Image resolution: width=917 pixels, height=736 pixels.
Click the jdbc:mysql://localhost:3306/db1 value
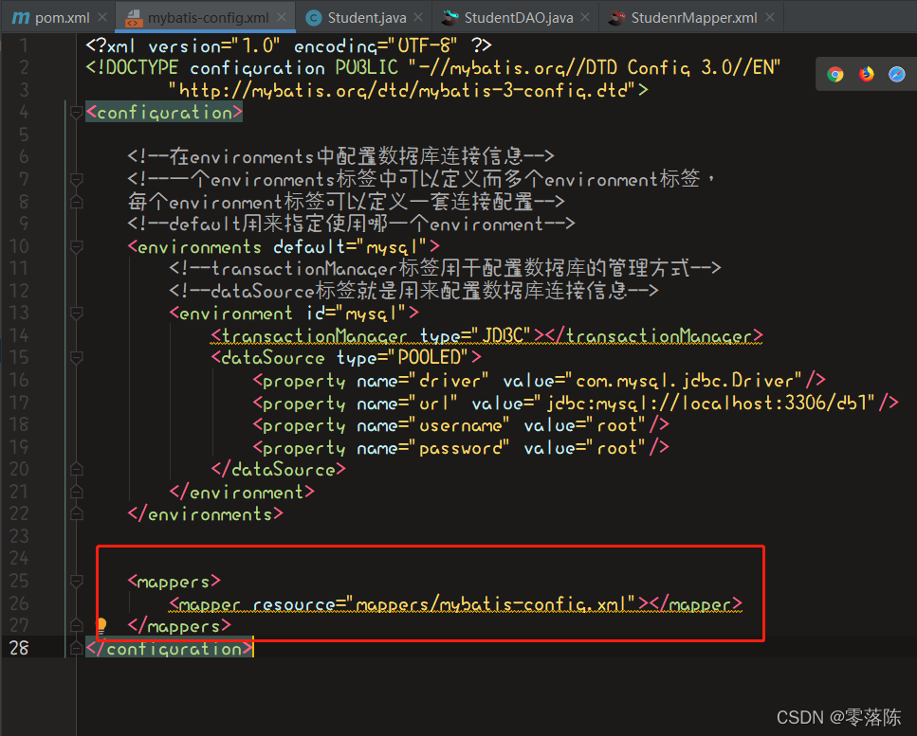click(710, 403)
